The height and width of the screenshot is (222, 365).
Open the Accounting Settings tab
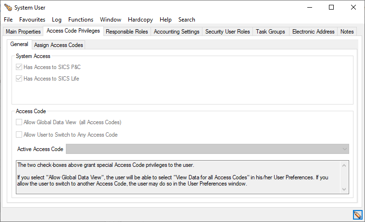click(x=176, y=32)
